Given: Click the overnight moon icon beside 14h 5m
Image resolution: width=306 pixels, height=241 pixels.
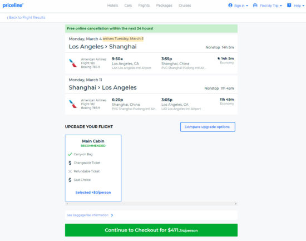Looking at the screenshot, I should 219,58.
